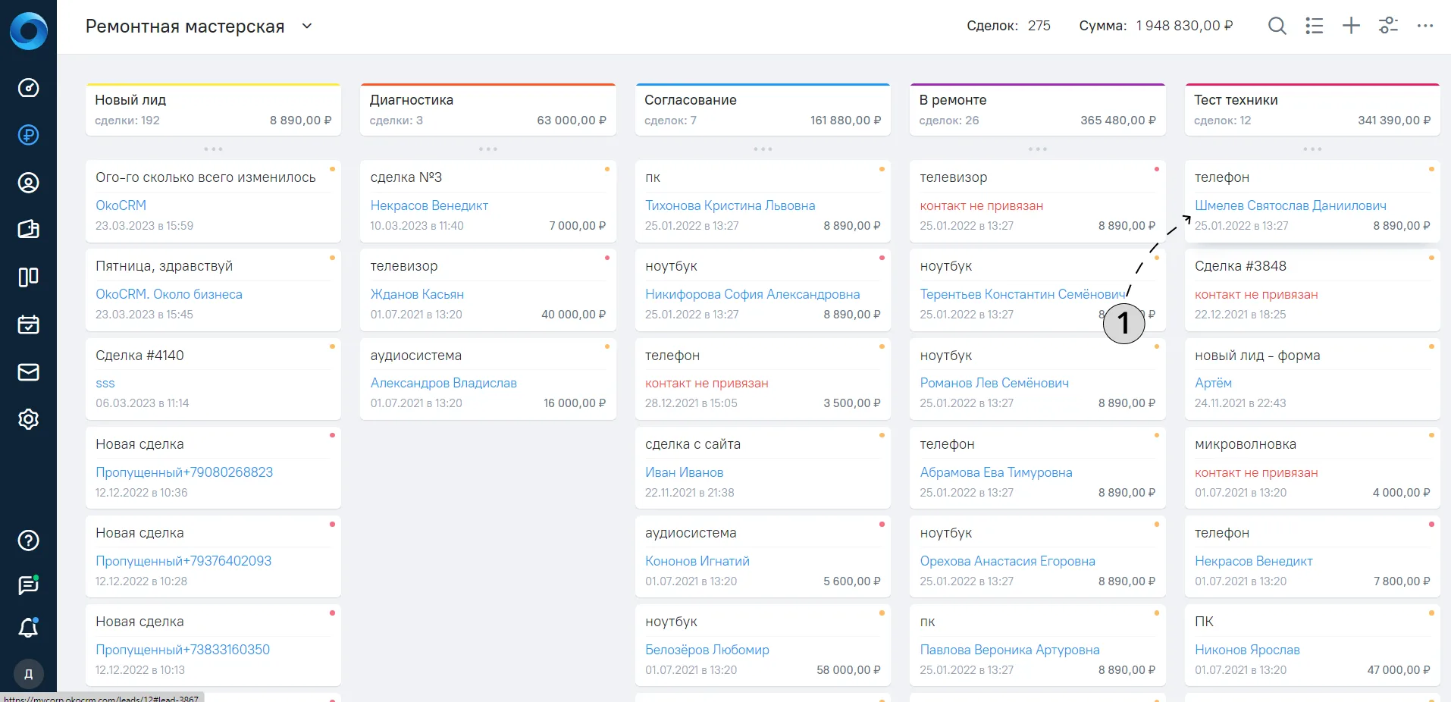1451x702 pixels.
Task: Switch to list view icon
Action: coord(1315,26)
